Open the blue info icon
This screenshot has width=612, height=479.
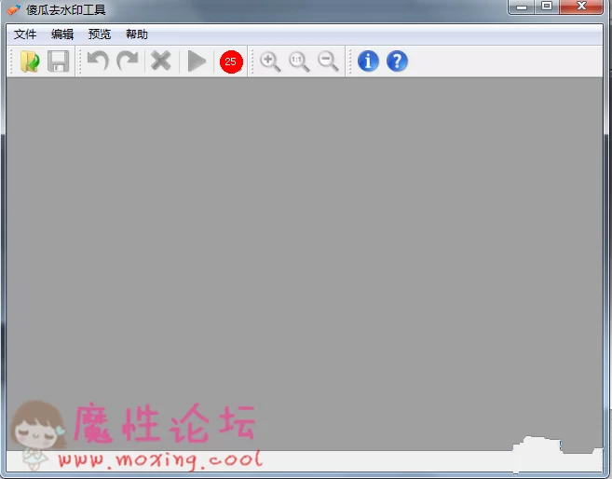click(x=369, y=62)
